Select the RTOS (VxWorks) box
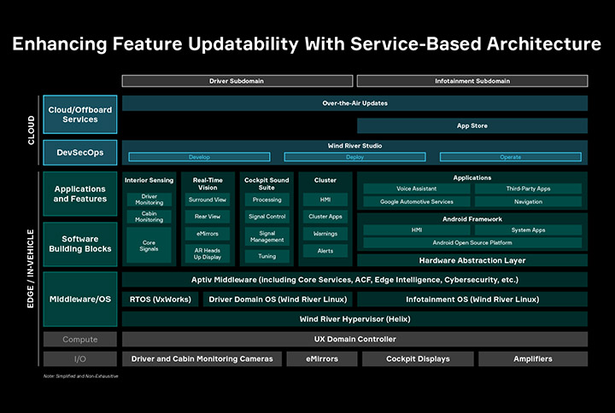The image size is (615, 413). [x=160, y=300]
